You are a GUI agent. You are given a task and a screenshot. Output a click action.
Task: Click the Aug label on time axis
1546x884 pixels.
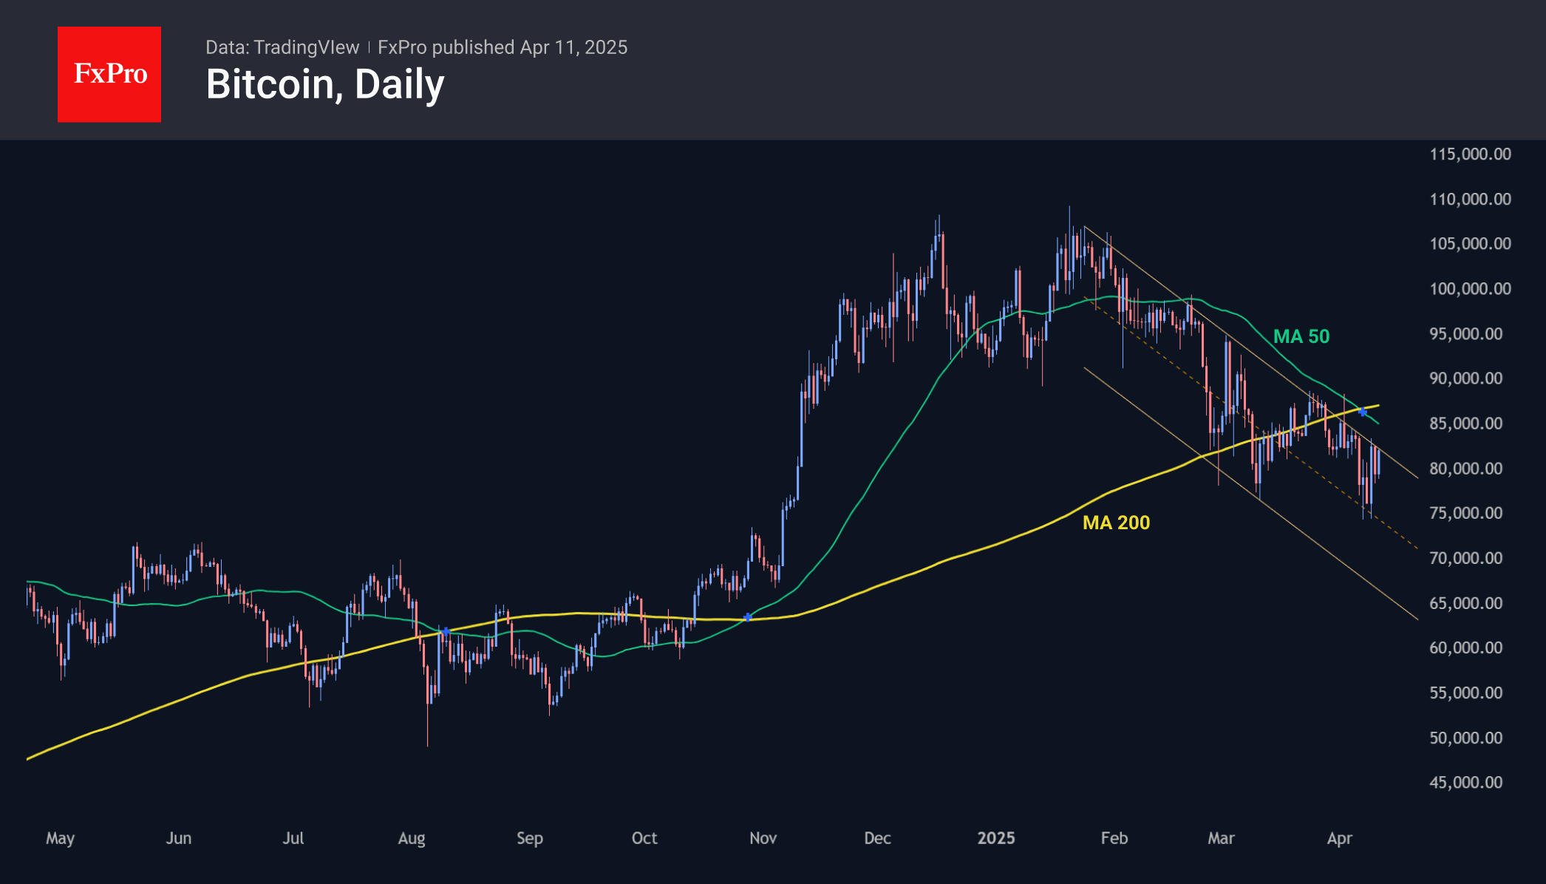pyautogui.click(x=412, y=838)
